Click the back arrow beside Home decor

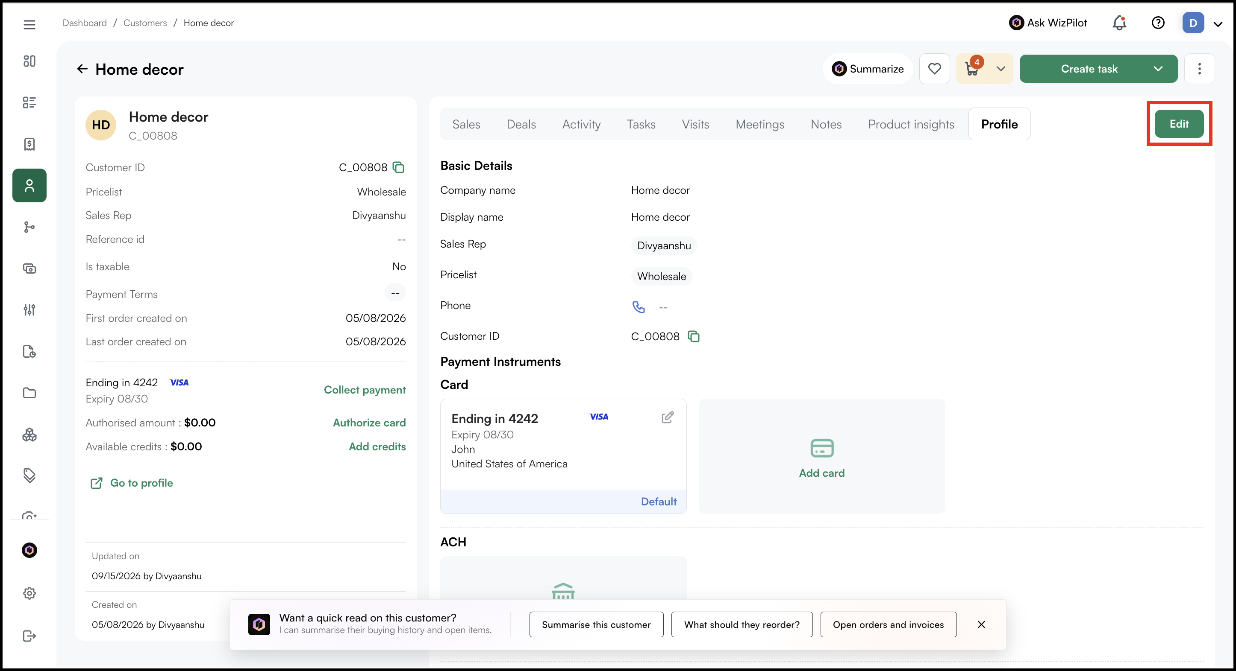82,69
